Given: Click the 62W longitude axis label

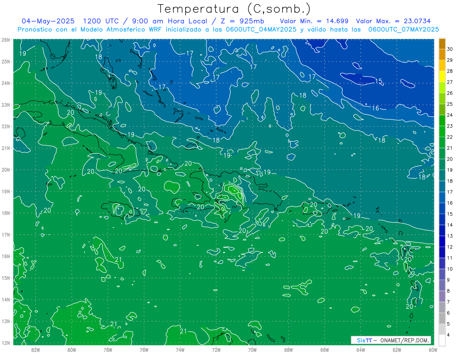Looking at the screenshot, I should point(397,350).
